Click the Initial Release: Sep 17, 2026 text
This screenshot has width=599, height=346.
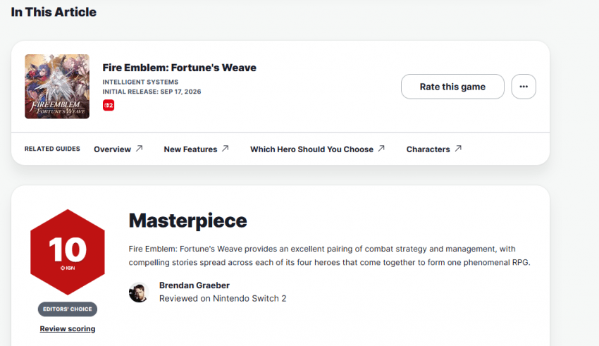click(x=152, y=92)
